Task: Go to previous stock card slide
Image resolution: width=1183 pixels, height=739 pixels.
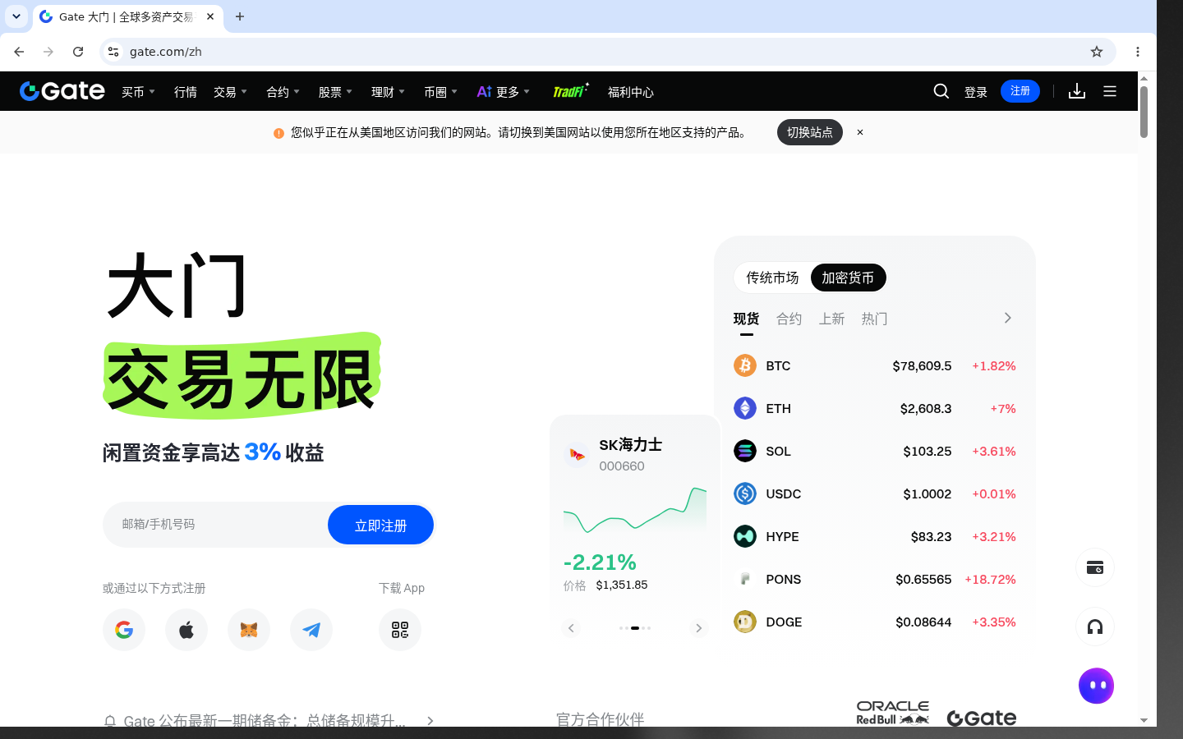Action: pos(571,628)
